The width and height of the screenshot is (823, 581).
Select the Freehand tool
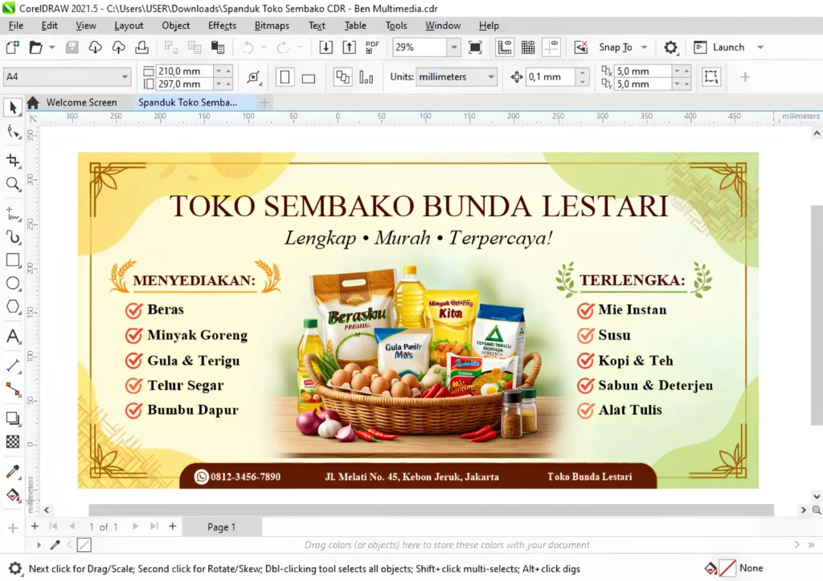[13, 214]
